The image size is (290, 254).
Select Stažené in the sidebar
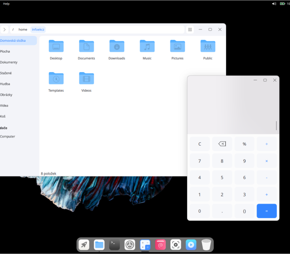6,73
